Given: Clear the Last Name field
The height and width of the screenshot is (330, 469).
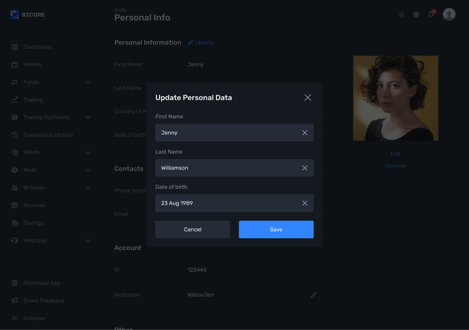Looking at the screenshot, I should pos(304,168).
